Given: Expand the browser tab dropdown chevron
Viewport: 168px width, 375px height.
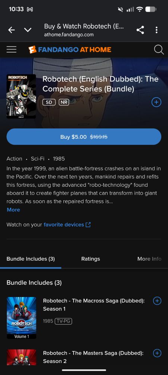Looking at the screenshot, I should [x=28, y=30].
